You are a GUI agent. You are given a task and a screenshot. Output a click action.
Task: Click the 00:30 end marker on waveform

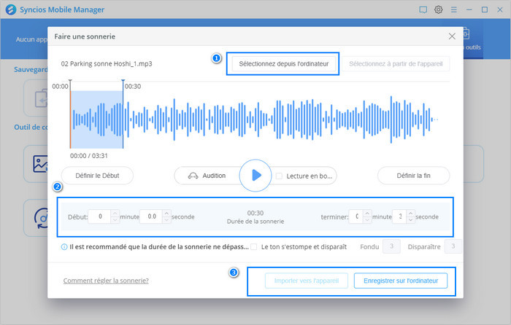123,82
